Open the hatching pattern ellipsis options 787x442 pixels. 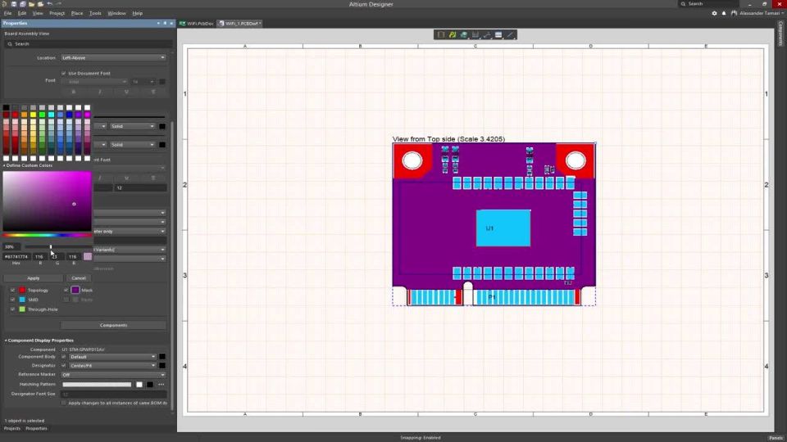(x=161, y=385)
